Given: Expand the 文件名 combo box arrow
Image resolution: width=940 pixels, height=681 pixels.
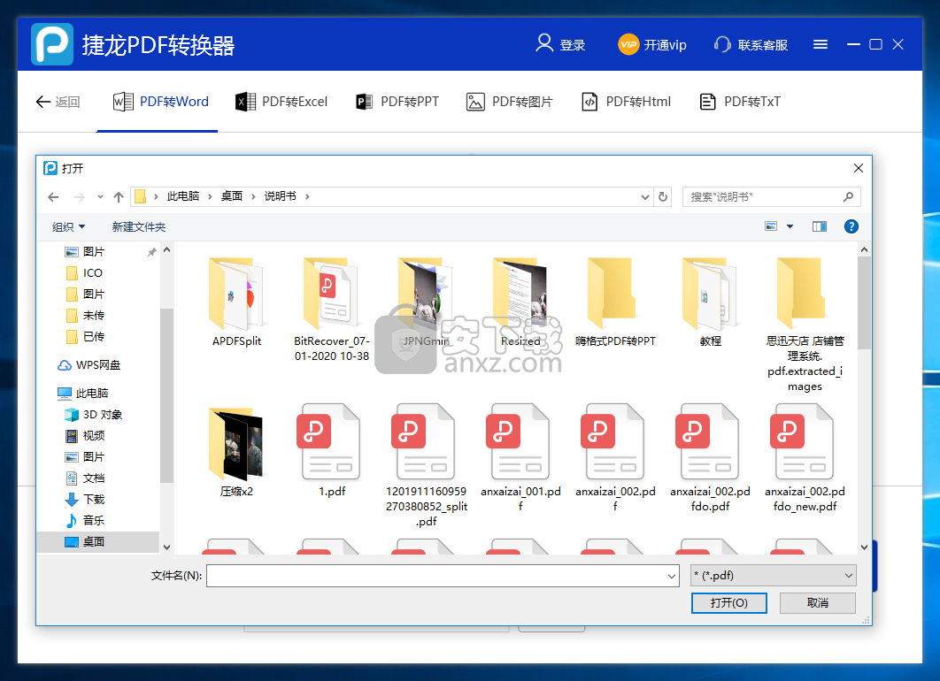Looking at the screenshot, I should click(672, 576).
